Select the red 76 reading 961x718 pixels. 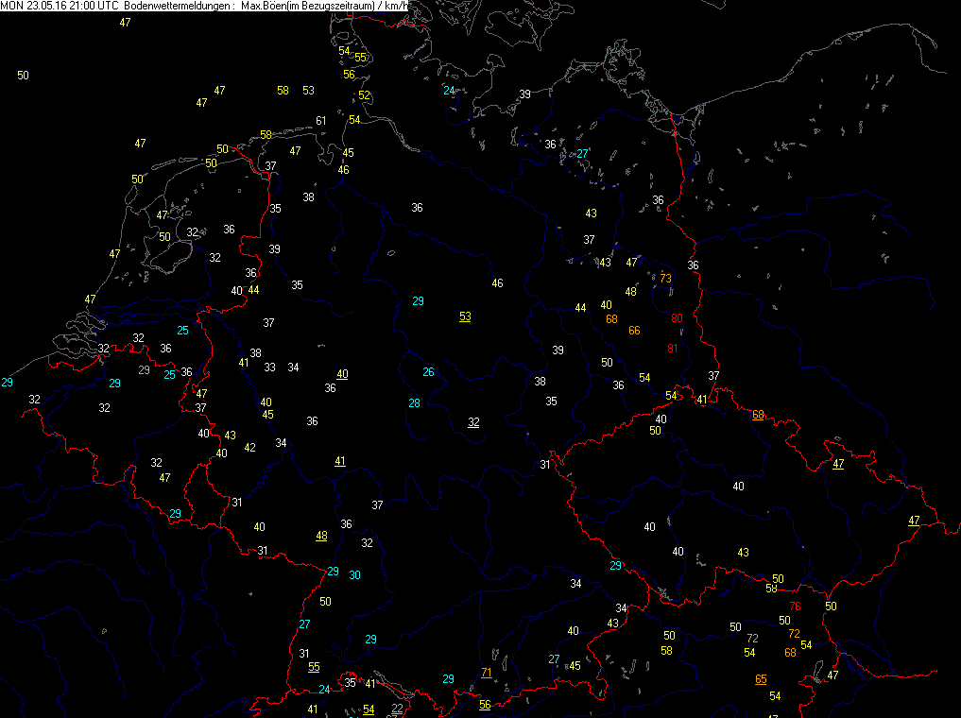pyautogui.click(x=795, y=607)
